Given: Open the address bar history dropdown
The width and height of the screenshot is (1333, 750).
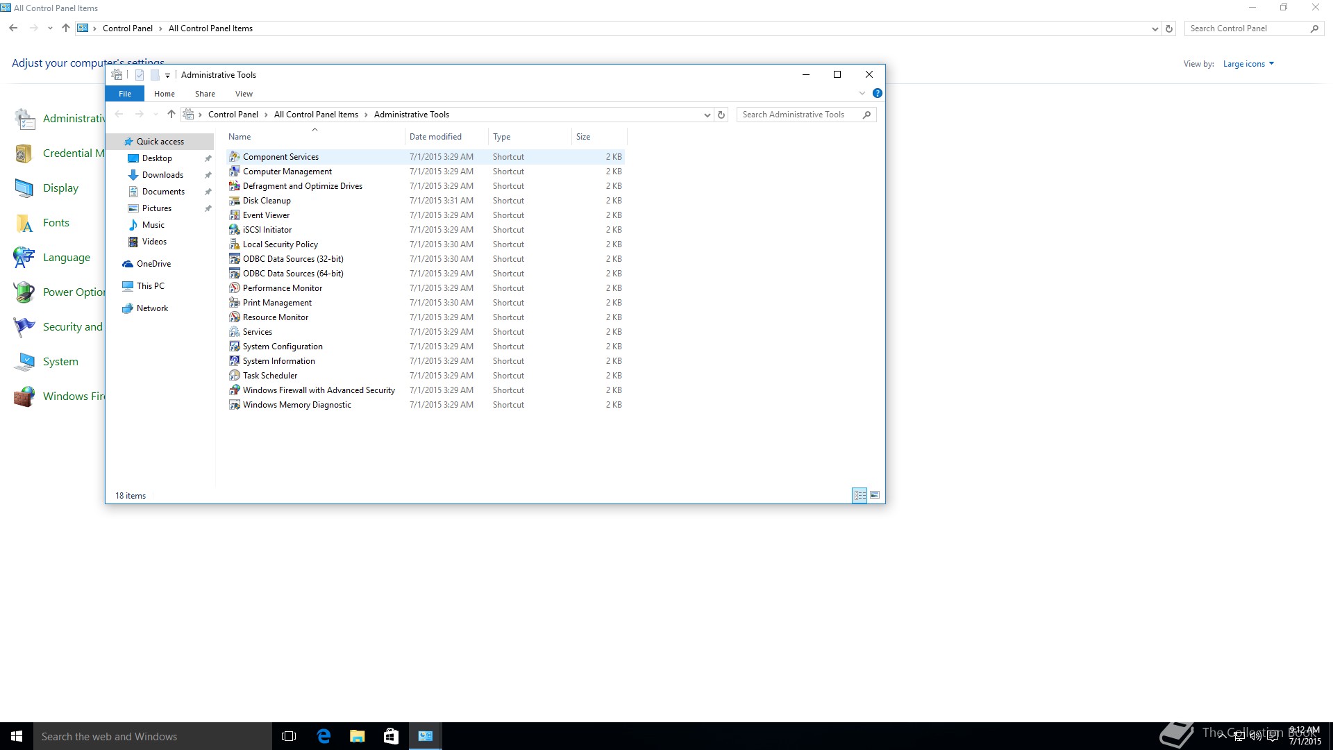Looking at the screenshot, I should click(x=707, y=115).
